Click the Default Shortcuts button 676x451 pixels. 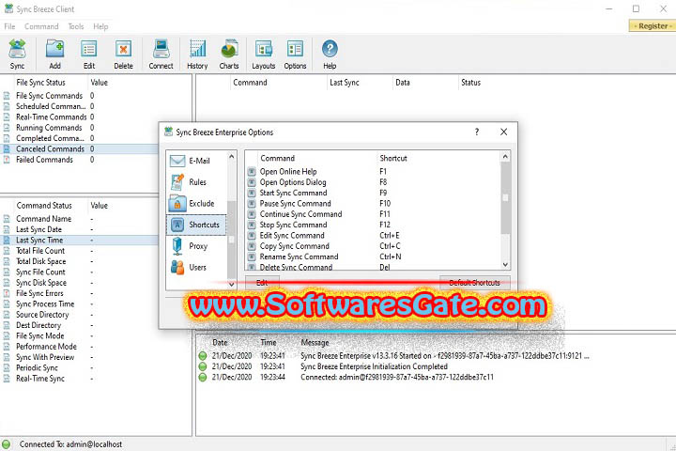coord(475,283)
